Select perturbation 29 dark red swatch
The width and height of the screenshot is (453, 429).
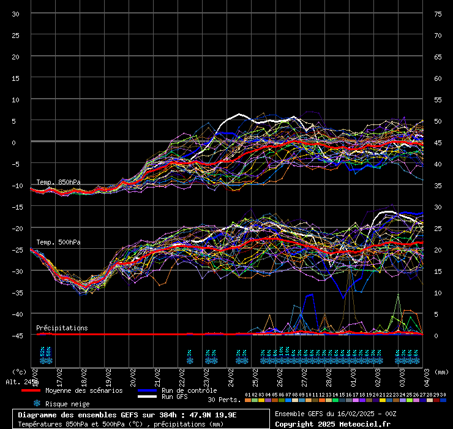coord(436,400)
